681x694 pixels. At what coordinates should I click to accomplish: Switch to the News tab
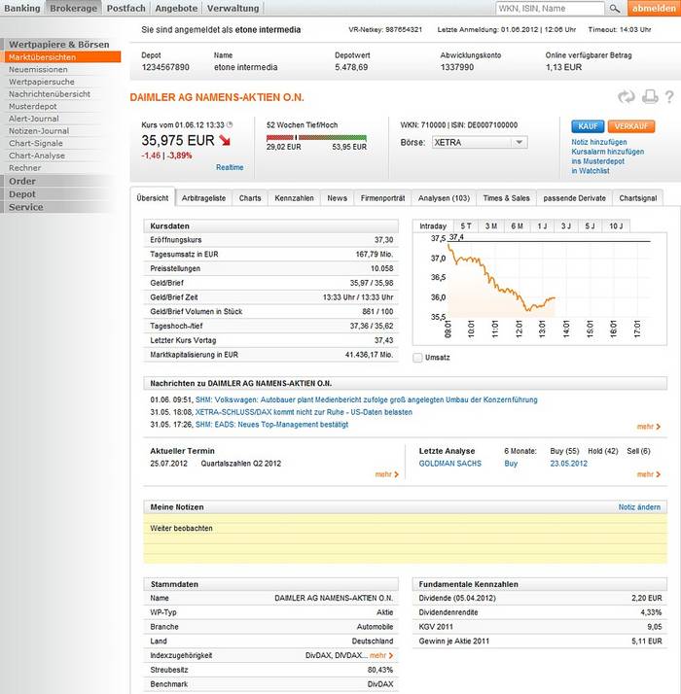(338, 198)
